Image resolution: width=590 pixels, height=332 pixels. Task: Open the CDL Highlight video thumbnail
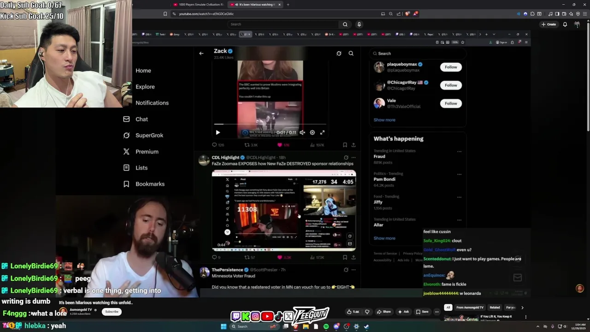(x=284, y=211)
